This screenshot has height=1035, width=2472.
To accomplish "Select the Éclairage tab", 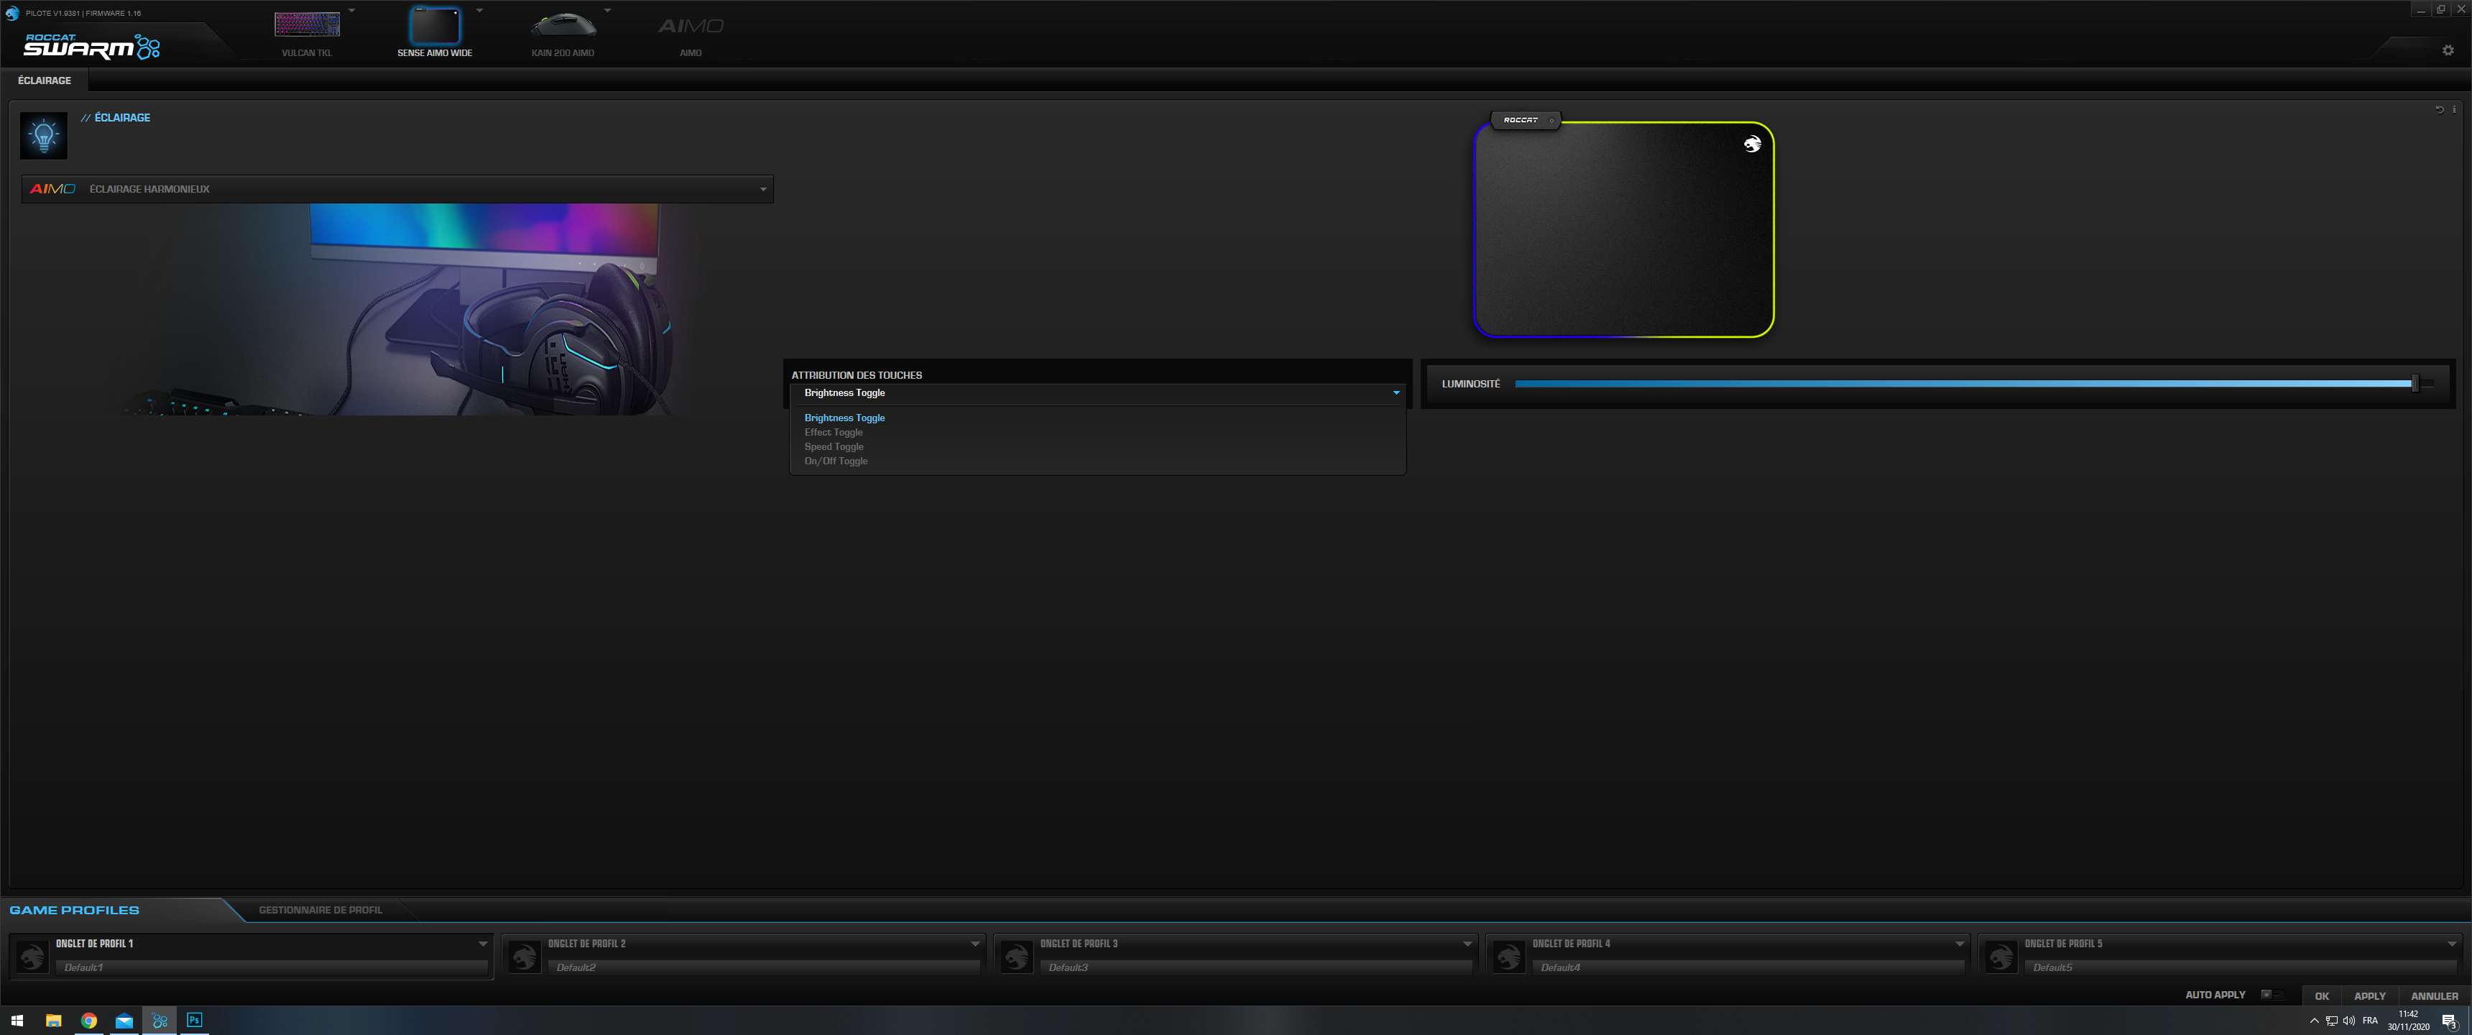I will (x=44, y=80).
